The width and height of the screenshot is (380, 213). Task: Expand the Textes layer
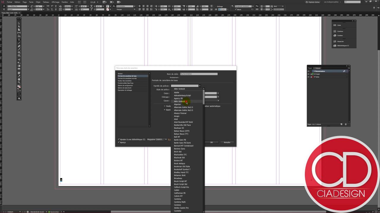(314, 77)
